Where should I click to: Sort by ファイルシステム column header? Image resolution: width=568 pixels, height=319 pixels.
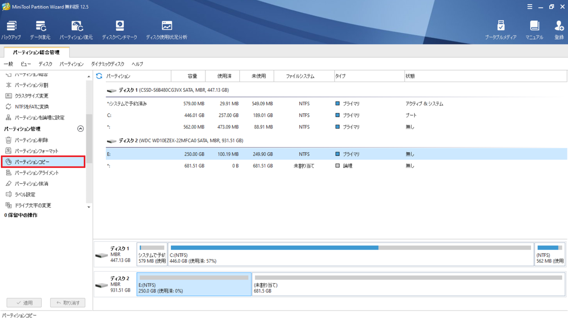click(x=303, y=76)
